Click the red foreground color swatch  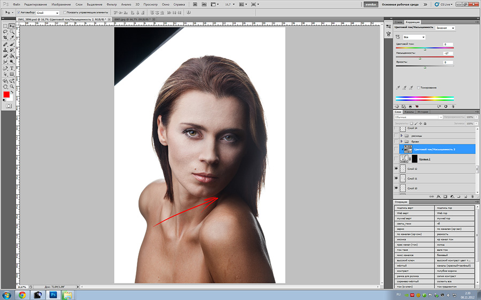click(6, 94)
